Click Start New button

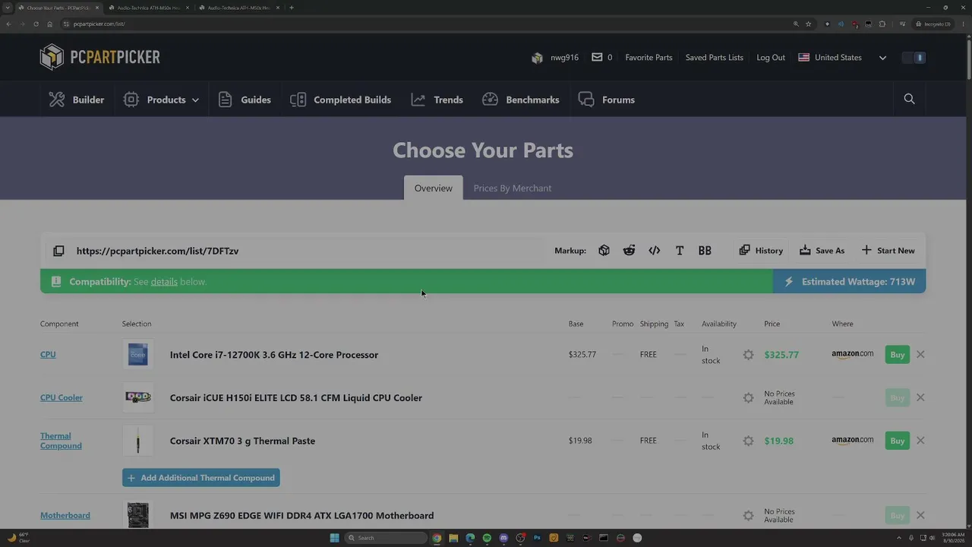(x=888, y=251)
